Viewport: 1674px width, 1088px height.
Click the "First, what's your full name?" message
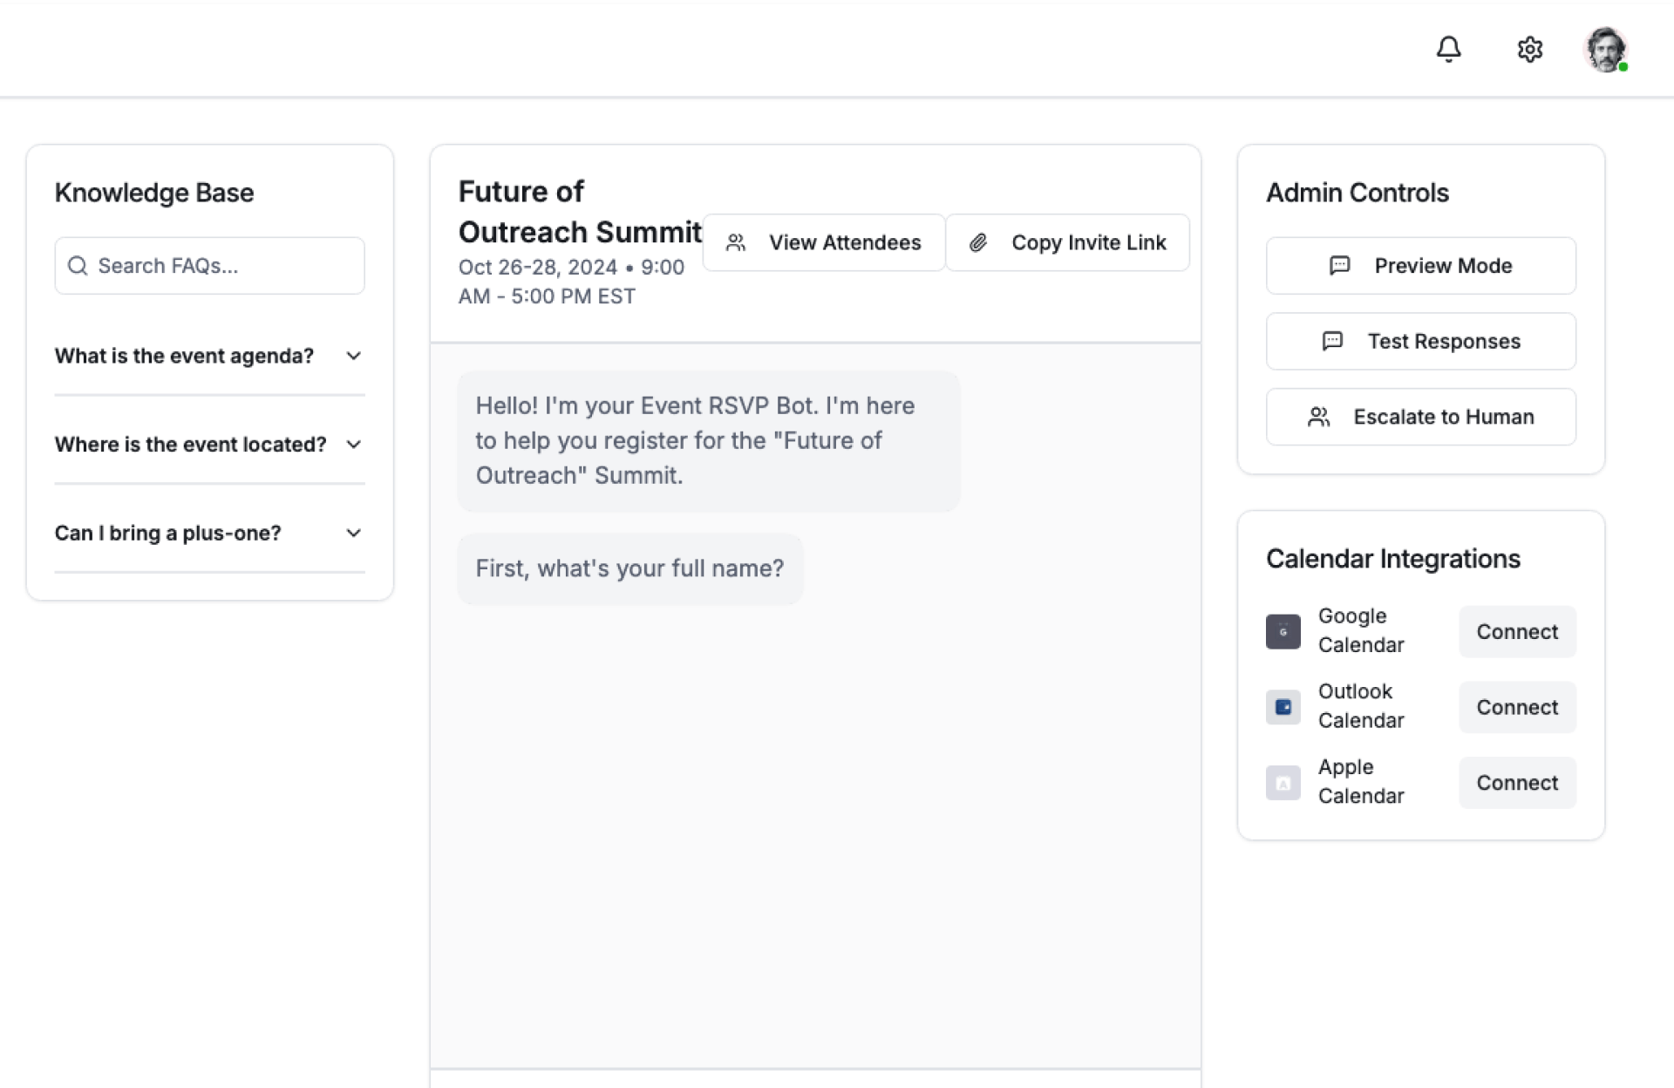629,568
